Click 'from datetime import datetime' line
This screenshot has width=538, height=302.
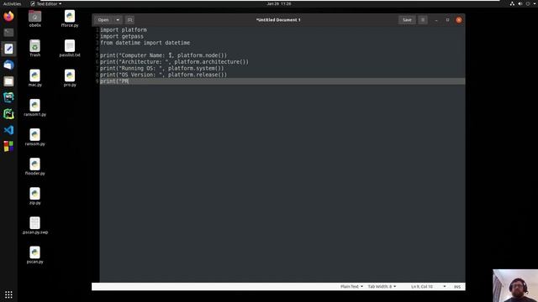(145, 43)
